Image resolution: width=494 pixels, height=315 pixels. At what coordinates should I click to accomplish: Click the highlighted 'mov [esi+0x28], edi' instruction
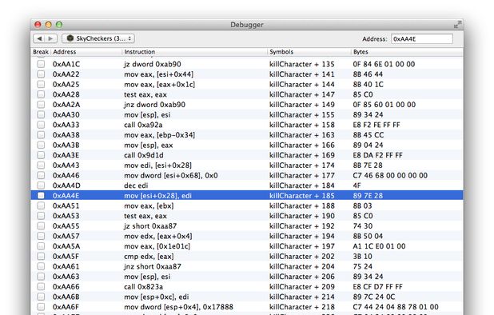coord(157,196)
